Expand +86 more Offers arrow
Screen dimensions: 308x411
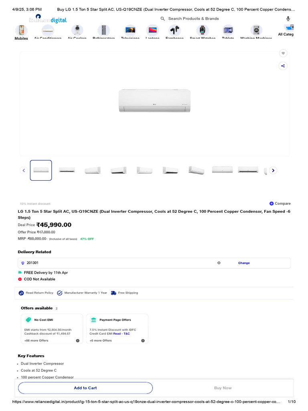[x=78, y=341]
